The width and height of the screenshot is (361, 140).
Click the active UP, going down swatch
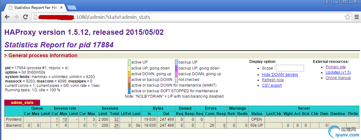coord(129,68)
